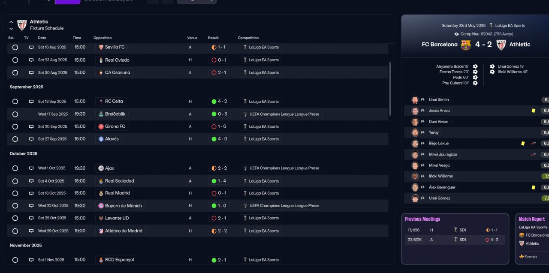Open Iñaki Williams in the lineup list
The width and height of the screenshot is (549, 273).
click(x=440, y=176)
